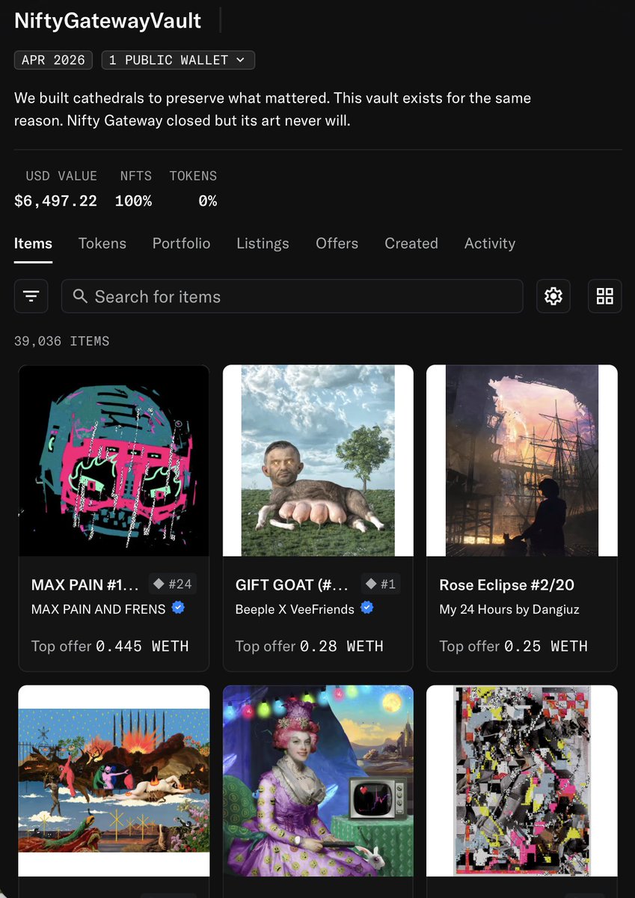
Task: Go to the Listings tab
Action: click(263, 243)
